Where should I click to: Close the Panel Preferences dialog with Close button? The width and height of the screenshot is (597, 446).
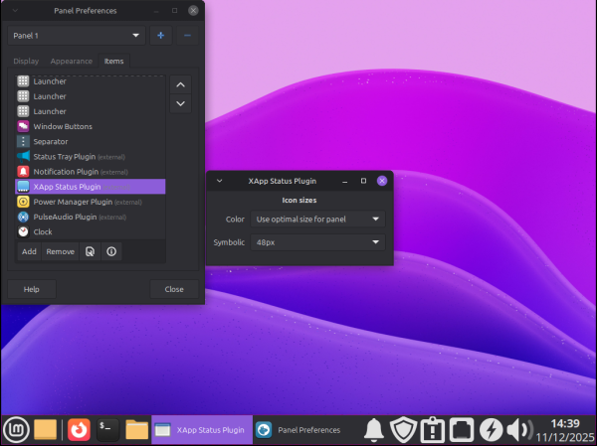[x=174, y=289]
